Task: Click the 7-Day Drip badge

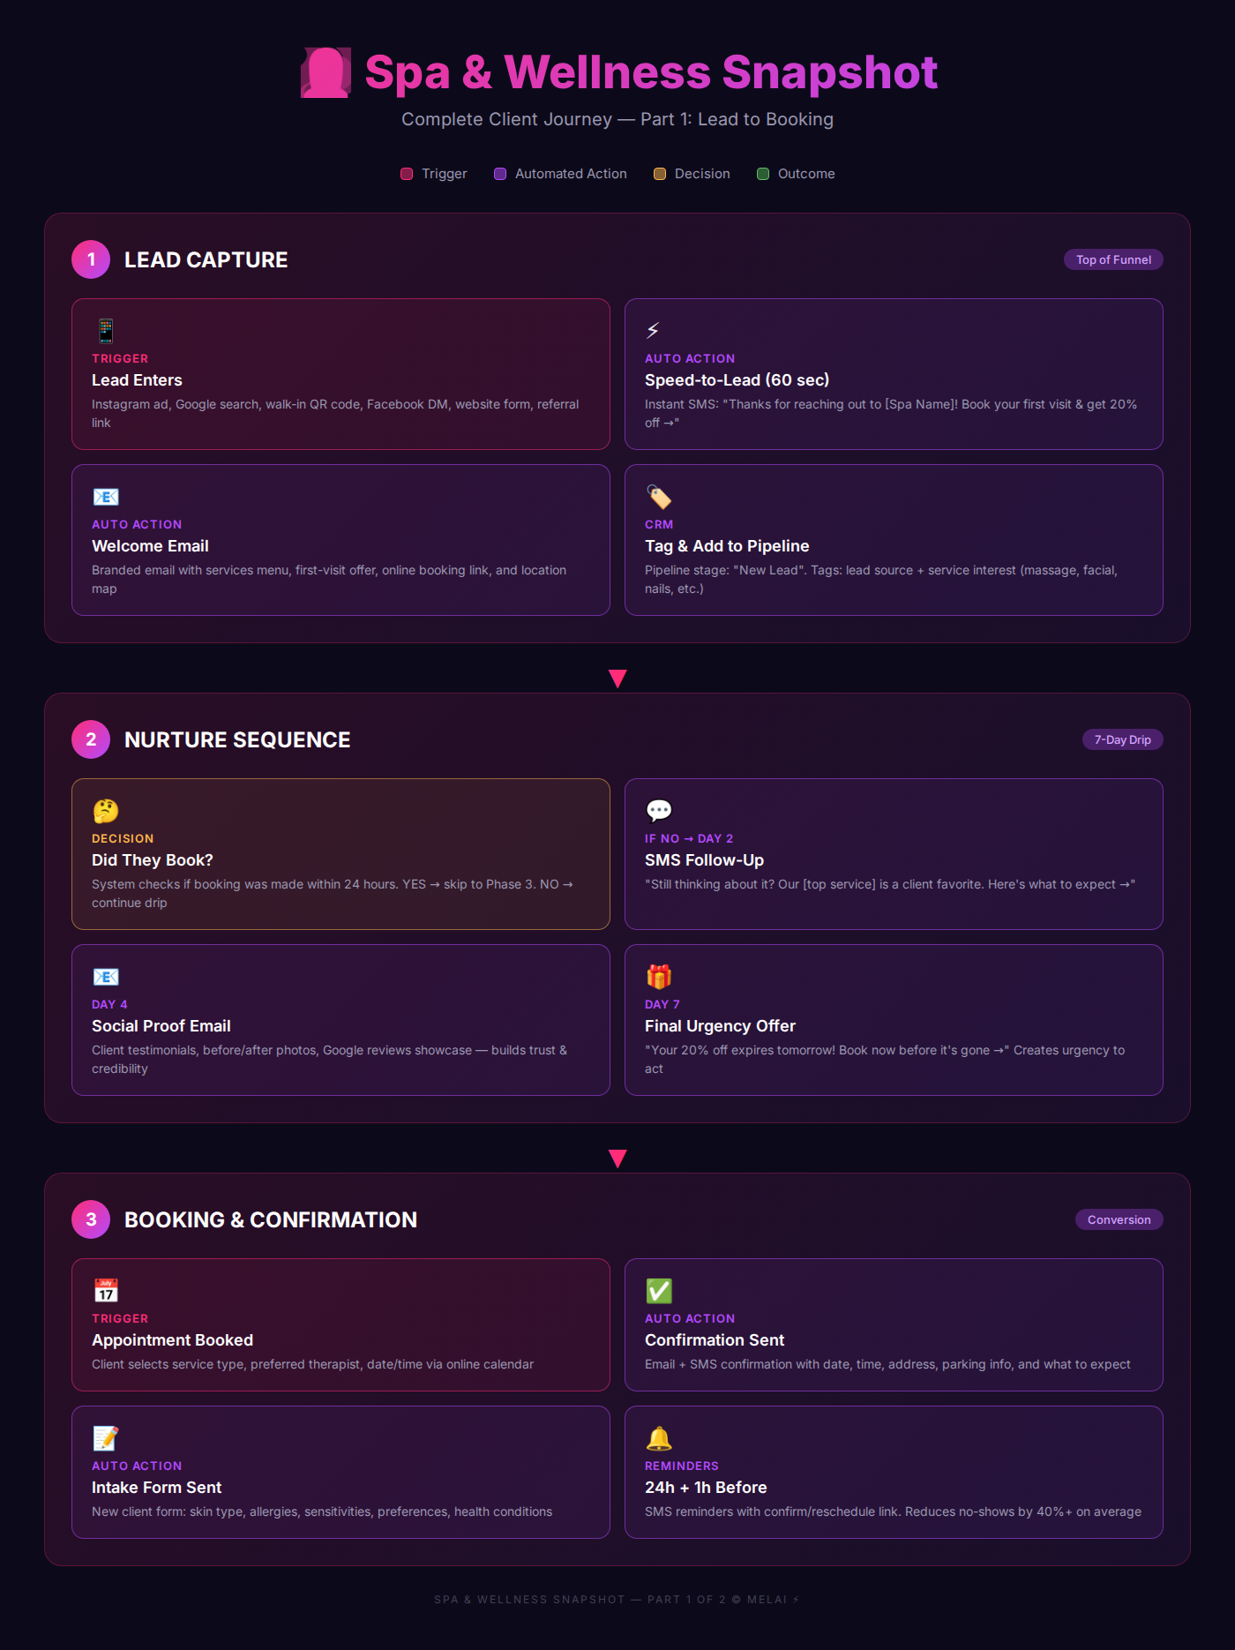Action: [1122, 739]
